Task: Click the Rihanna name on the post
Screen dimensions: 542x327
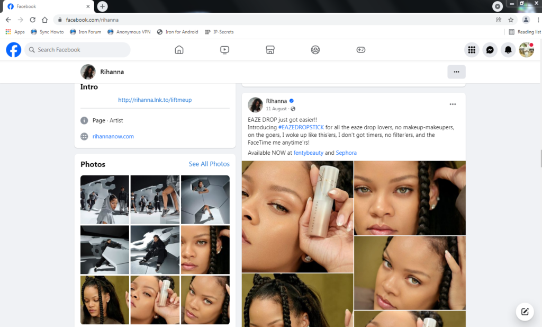Action: tap(276, 101)
